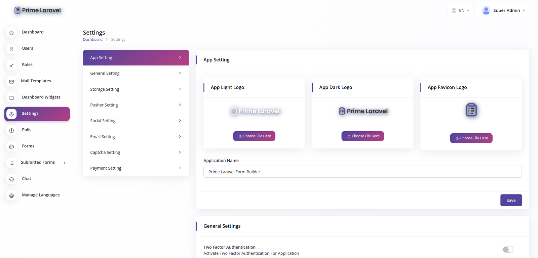Image resolution: width=538 pixels, height=258 pixels.
Task: Click the Dashboard home icon in sidebar
Action: [x=11, y=33]
